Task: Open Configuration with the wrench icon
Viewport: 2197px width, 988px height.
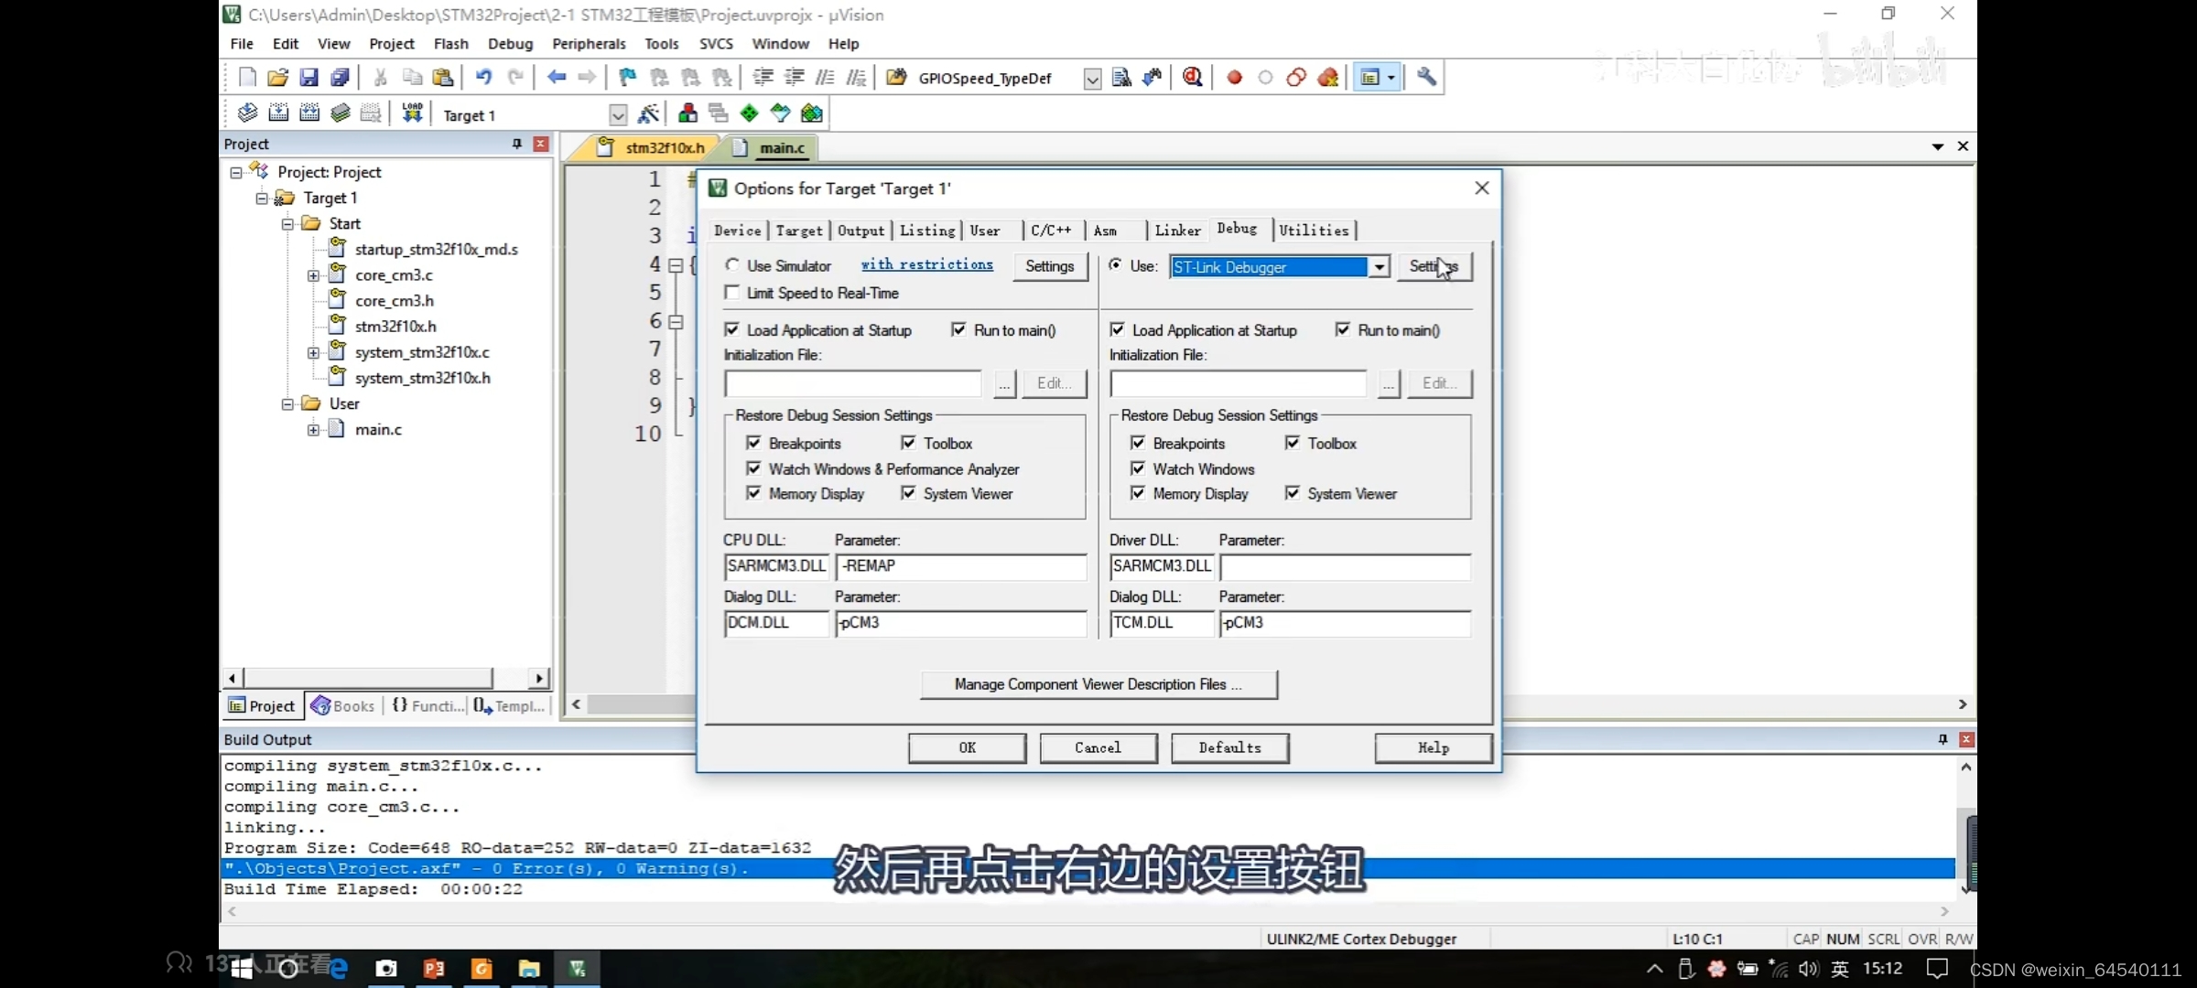Action: [x=1425, y=78]
